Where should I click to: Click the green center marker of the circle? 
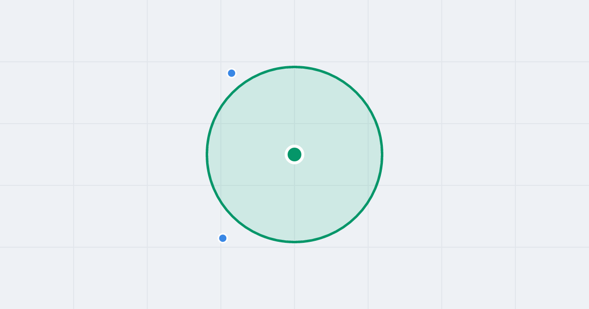[294, 154]
